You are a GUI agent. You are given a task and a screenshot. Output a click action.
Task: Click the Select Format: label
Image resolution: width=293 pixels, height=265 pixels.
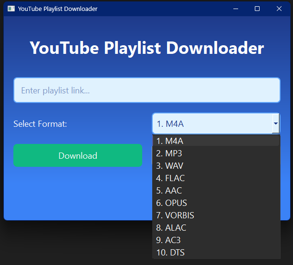point(40,124)
